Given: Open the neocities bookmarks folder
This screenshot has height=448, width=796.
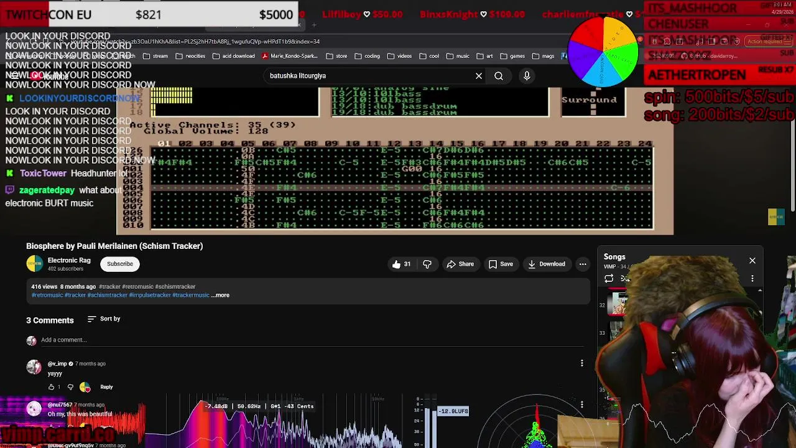Looking at the screenshot, I should (190, 56).
